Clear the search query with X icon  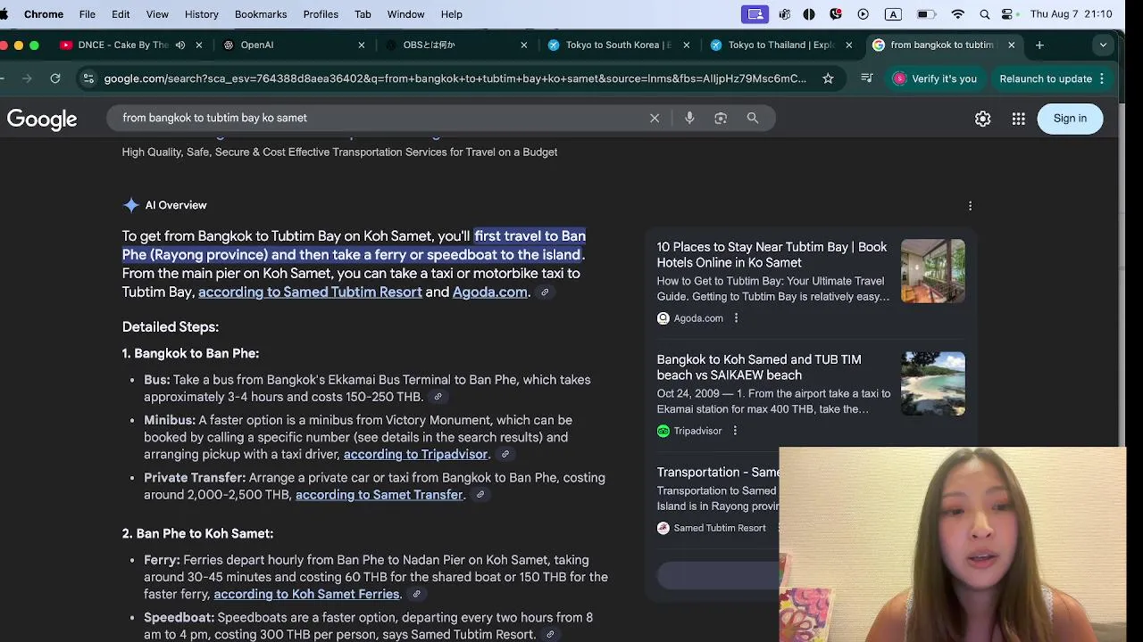pyautogui.click(x=655, y=118)
